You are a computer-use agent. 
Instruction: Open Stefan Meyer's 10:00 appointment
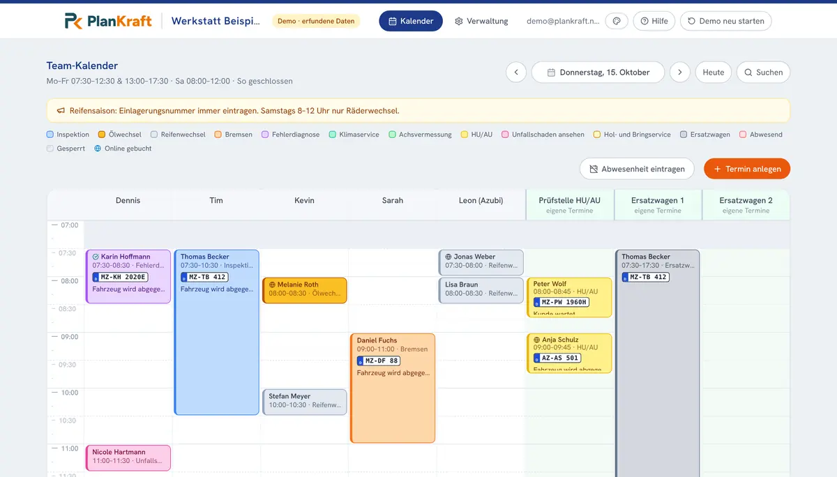(x=305, y=402)
